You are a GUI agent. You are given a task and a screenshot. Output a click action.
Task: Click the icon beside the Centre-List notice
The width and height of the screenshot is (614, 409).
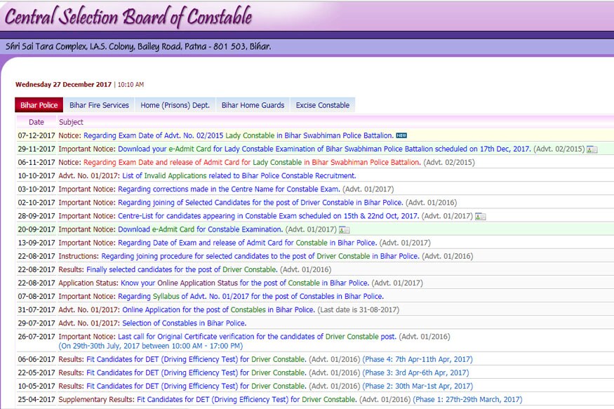[481, 216]
